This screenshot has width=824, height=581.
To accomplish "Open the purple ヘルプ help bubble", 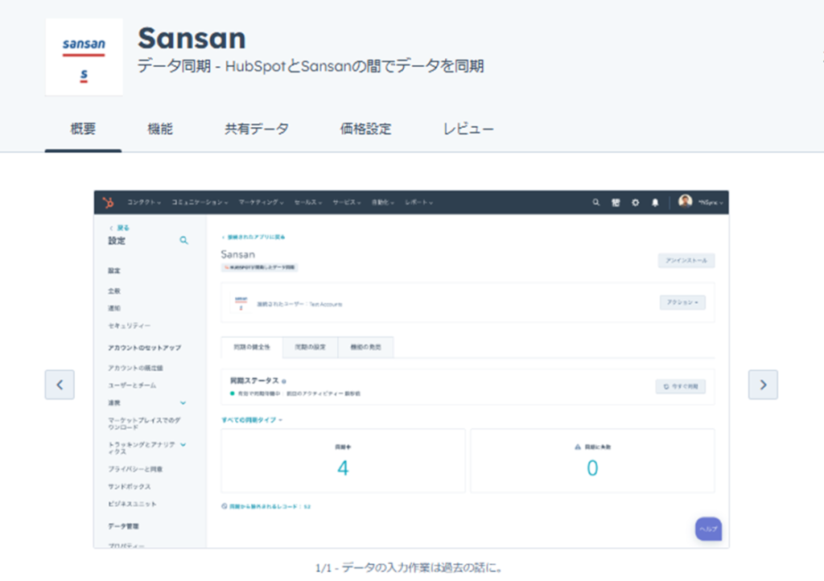I will click(x=708, y=529).
